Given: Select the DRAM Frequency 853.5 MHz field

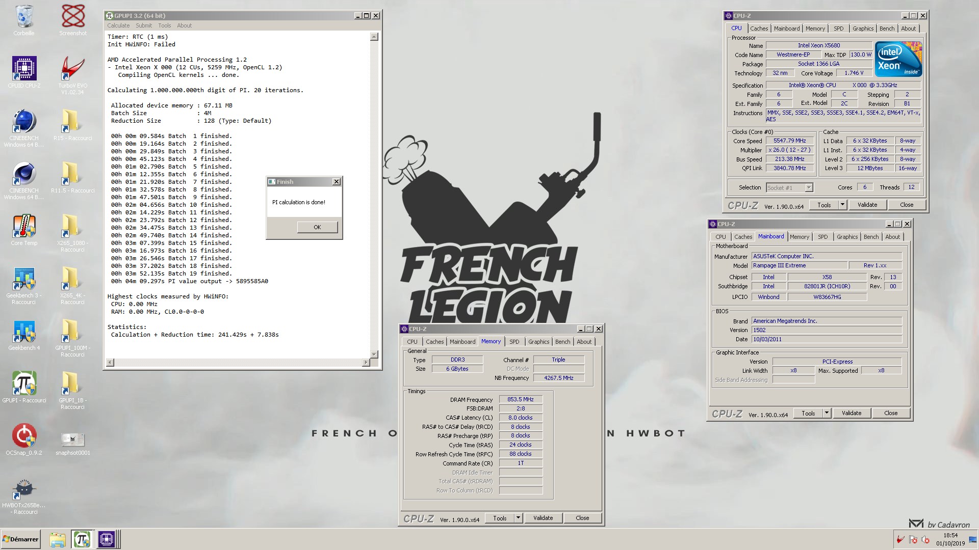Looking at the screenshot, I should [x=521, y=399].
